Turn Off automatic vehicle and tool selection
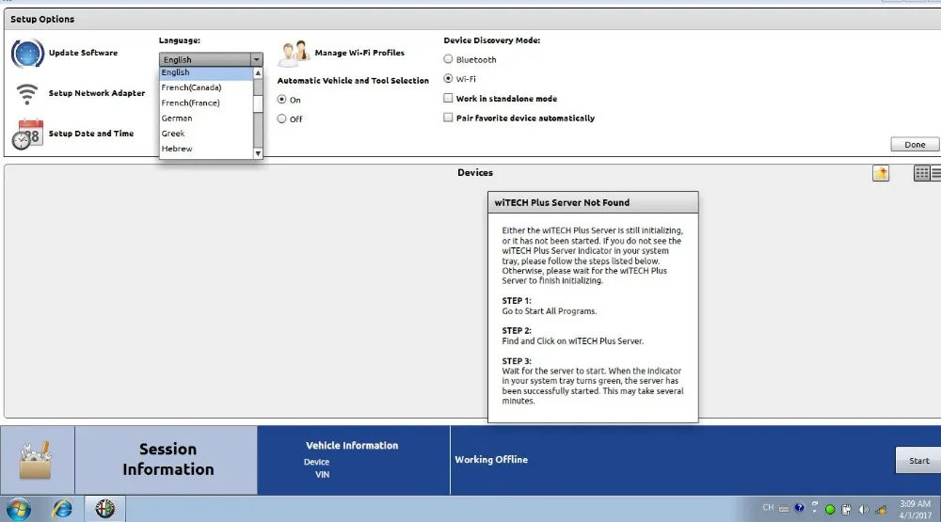The width and height of the screenshot is (941, 522). [x=281, y=119]
